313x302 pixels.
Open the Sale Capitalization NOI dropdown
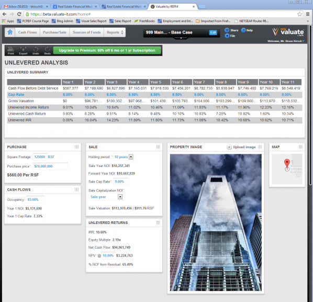(120, 197)
